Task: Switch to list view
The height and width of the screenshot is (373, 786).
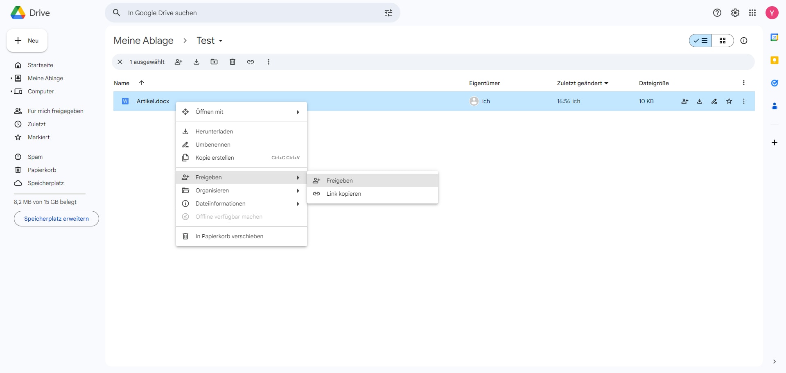Action: (x=700, y=41)
